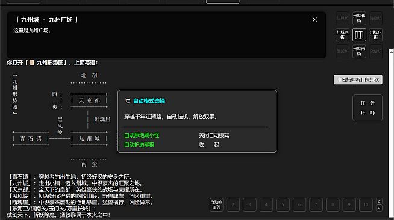Collapse the dialog with 收起
Image resolution: width=394 pixels, height=220 pixels.
[209, 145]
